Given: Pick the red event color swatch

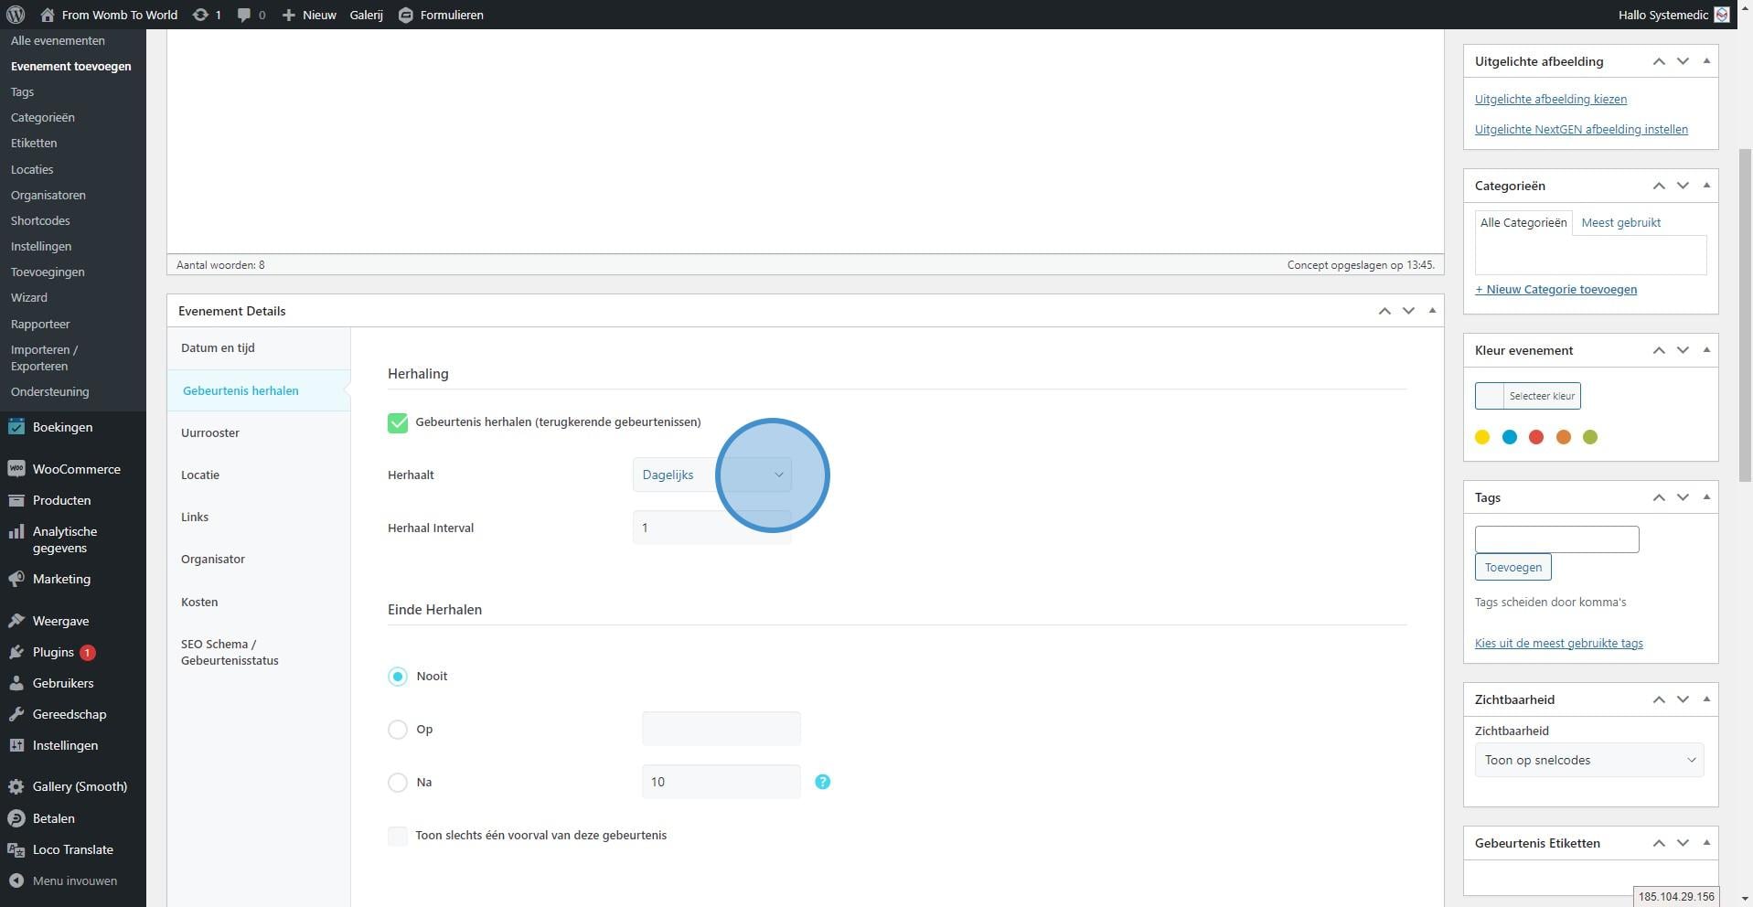Looking at the screenshot, I should 1536,437.
